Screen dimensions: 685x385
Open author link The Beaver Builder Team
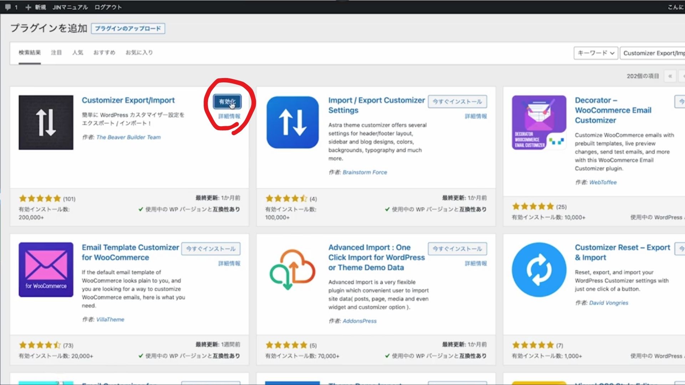pyautogui.click(x=128, y=137)
